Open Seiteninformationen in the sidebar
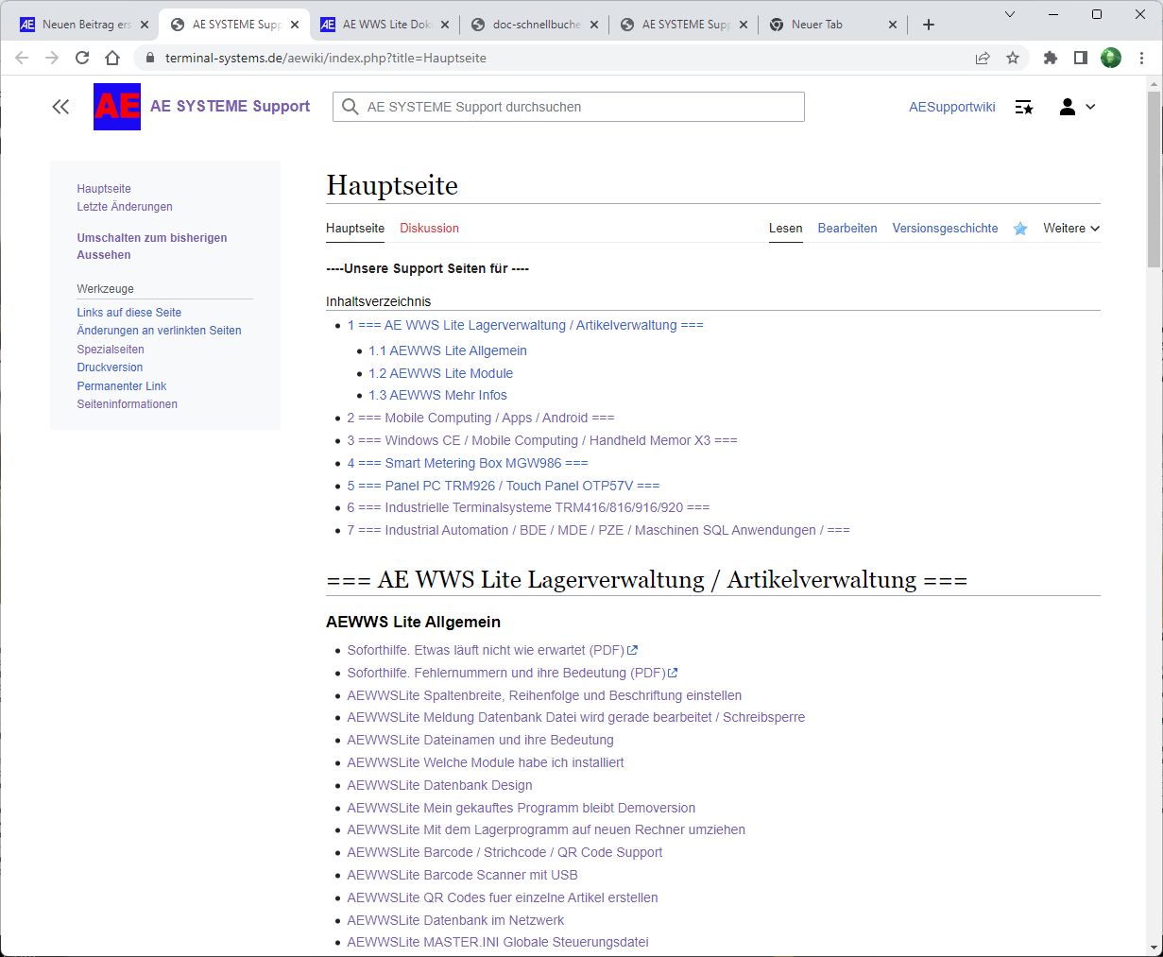This screenshot has width=1163, height=957. (128, 404)
